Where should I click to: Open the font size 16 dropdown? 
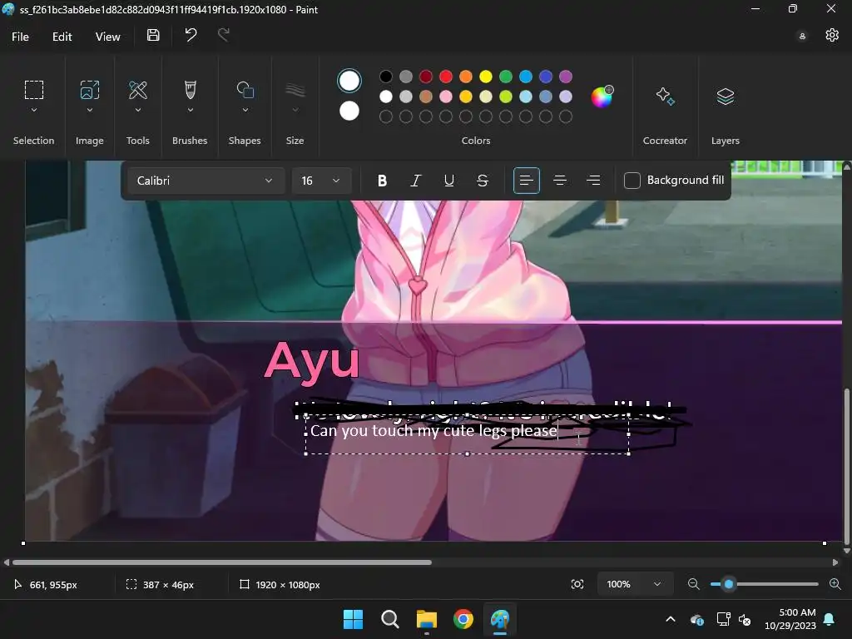point(321,181)
